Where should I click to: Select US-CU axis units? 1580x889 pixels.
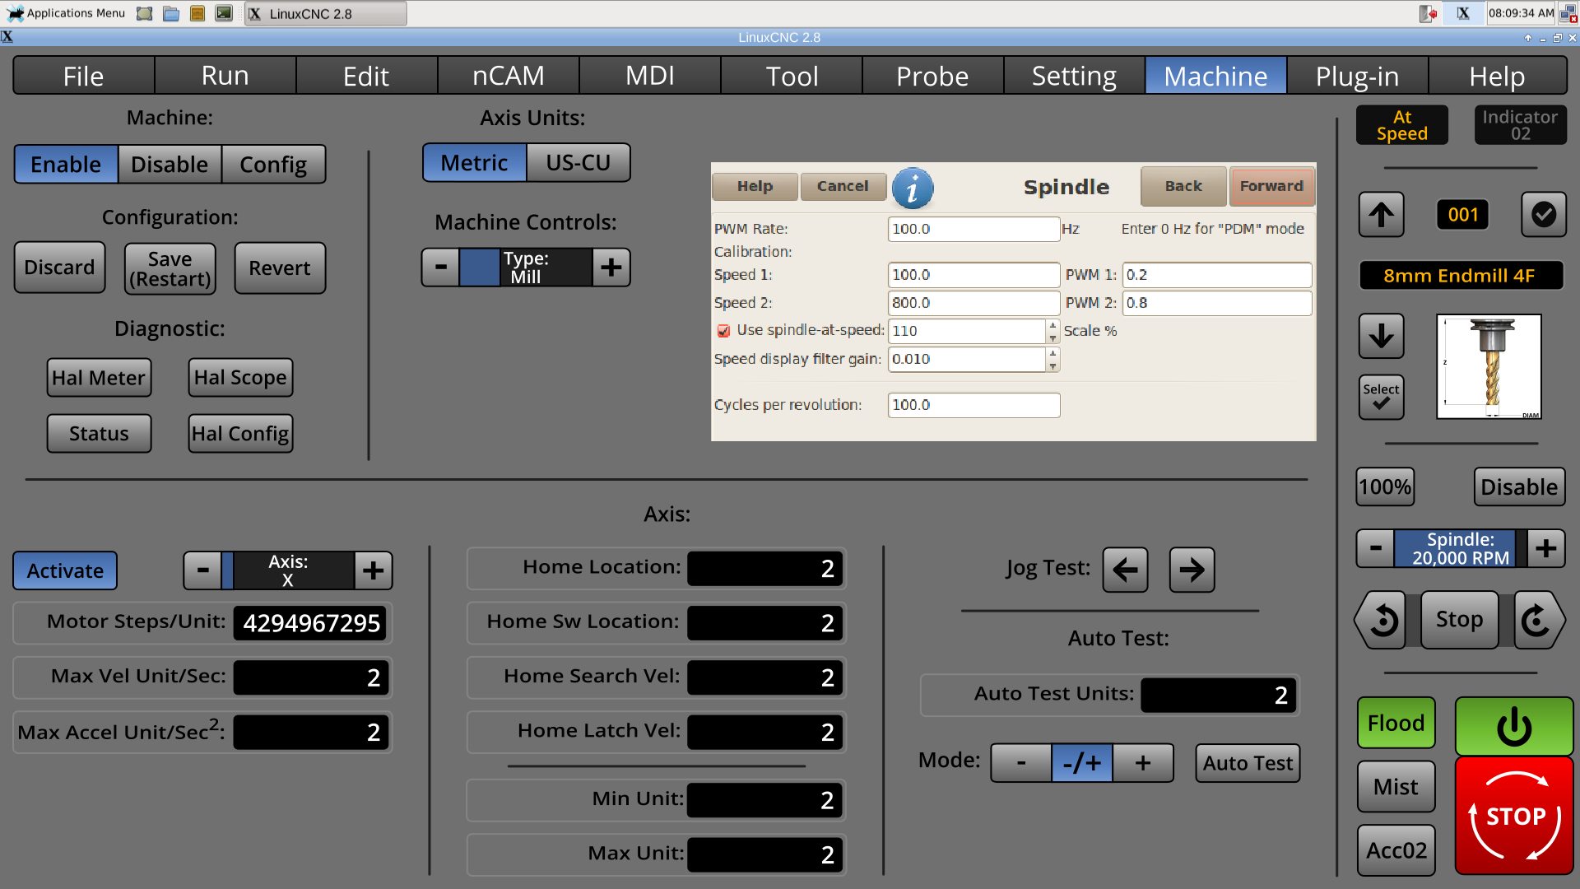[579, 163]
